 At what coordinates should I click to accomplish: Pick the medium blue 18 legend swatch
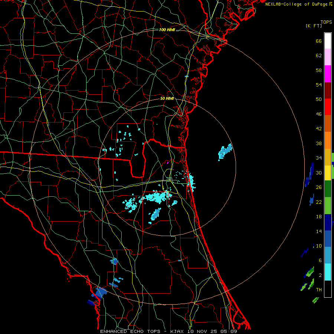328,239
